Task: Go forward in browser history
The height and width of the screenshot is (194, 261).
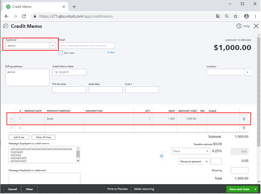Action: 15,16
